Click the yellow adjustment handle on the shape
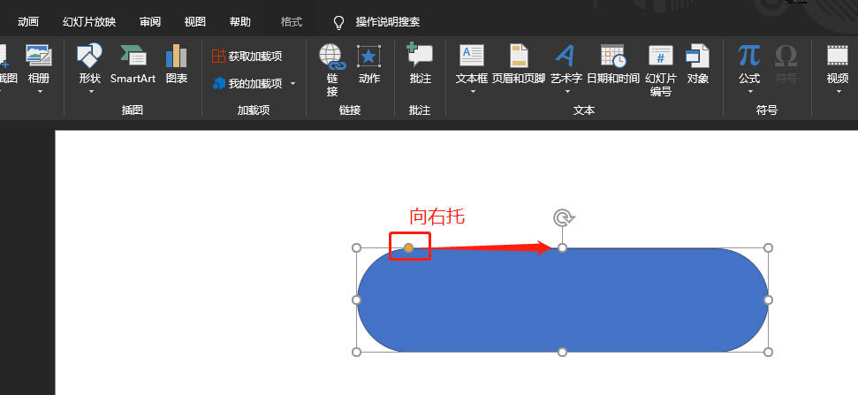 (x=409, y=247)
